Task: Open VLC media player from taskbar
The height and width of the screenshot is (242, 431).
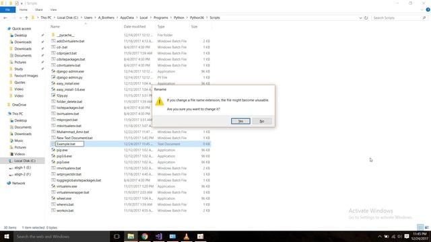Action: [187, 236]
